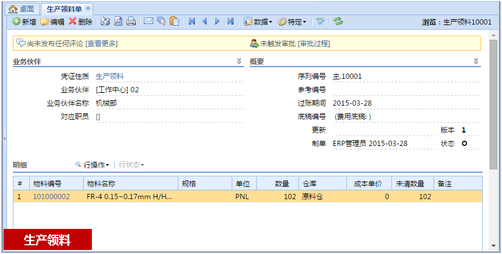Click the printer icon in toolbar
Screen dimensions: 502x254
131,22
